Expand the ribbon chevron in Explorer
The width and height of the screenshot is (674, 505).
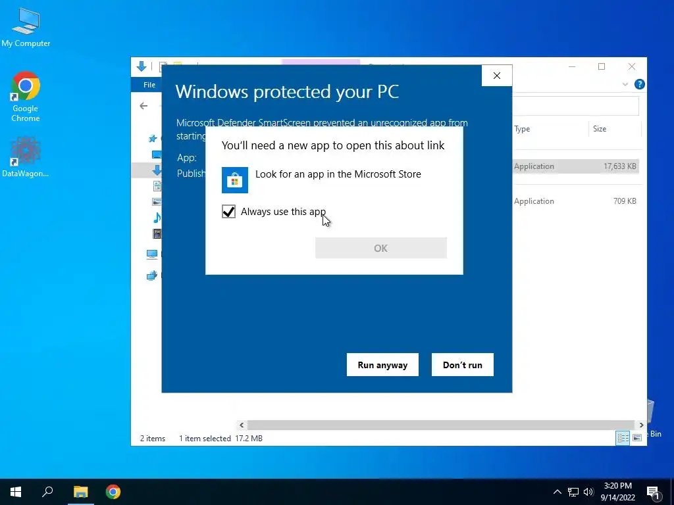tap(625, 85)
